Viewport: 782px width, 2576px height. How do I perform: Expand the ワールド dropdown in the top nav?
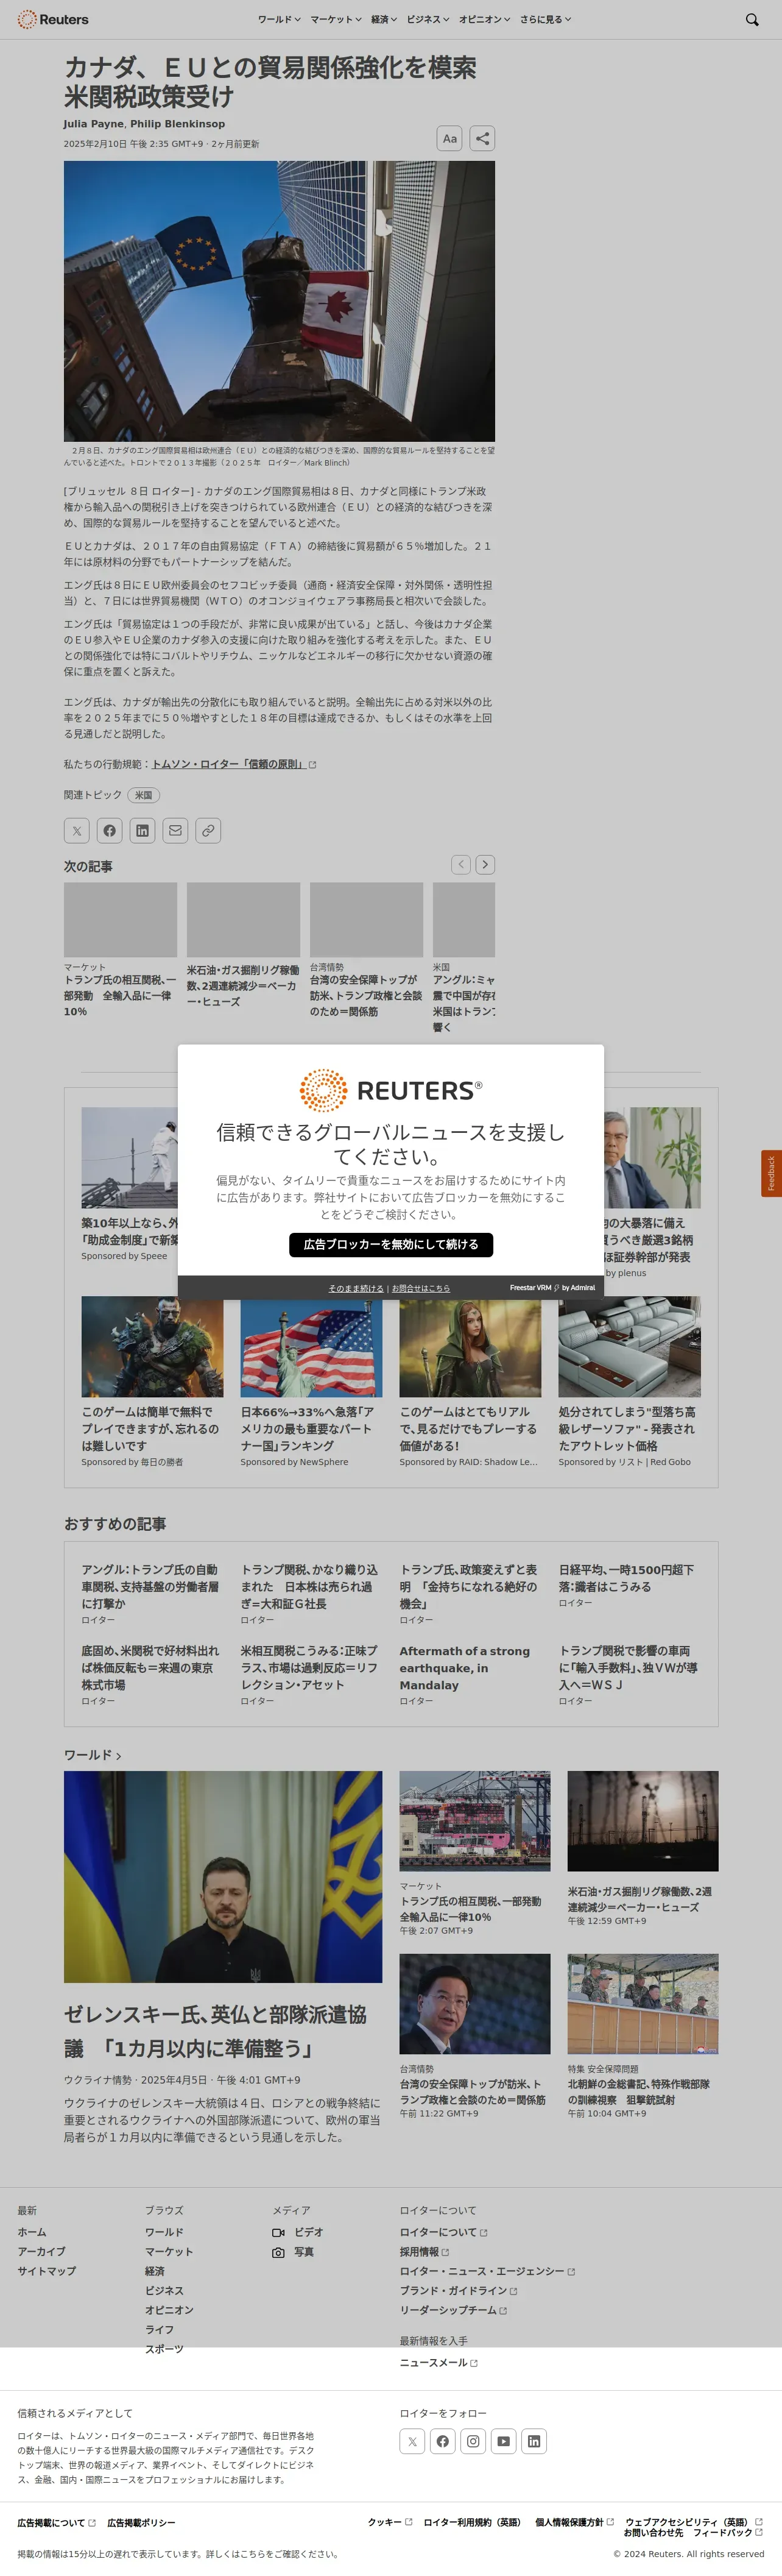[x=279, y=19]
